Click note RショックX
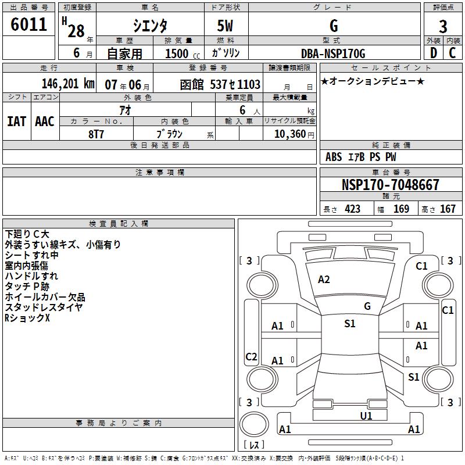Viewport: 465px width, 465px height. click(x=27, y=318)
